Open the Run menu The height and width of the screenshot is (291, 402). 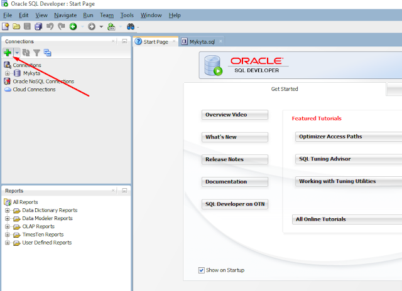(x=88, y=15)
